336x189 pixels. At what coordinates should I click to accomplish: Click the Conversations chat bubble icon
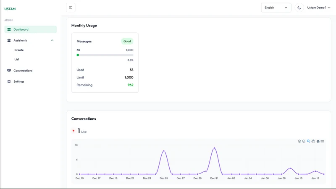[x=9, y=71]
